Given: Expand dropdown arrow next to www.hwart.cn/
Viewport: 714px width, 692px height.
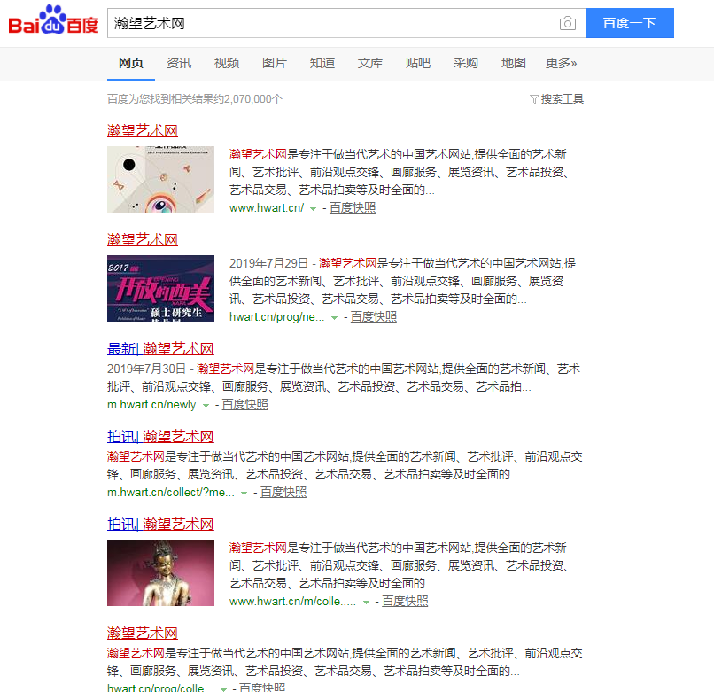Looking at the screenshot, I should point(313,208).
